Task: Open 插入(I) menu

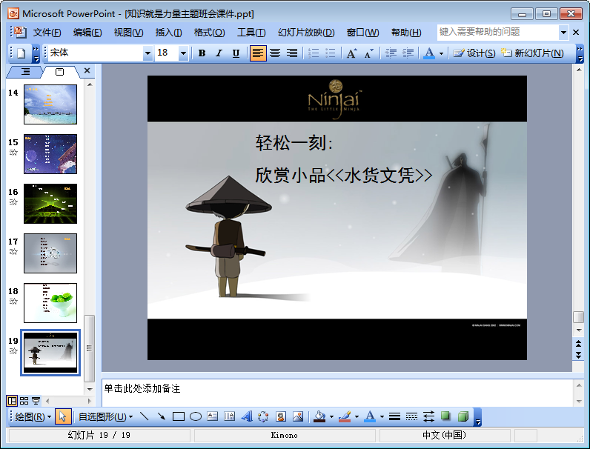Action: pos(168,33)
